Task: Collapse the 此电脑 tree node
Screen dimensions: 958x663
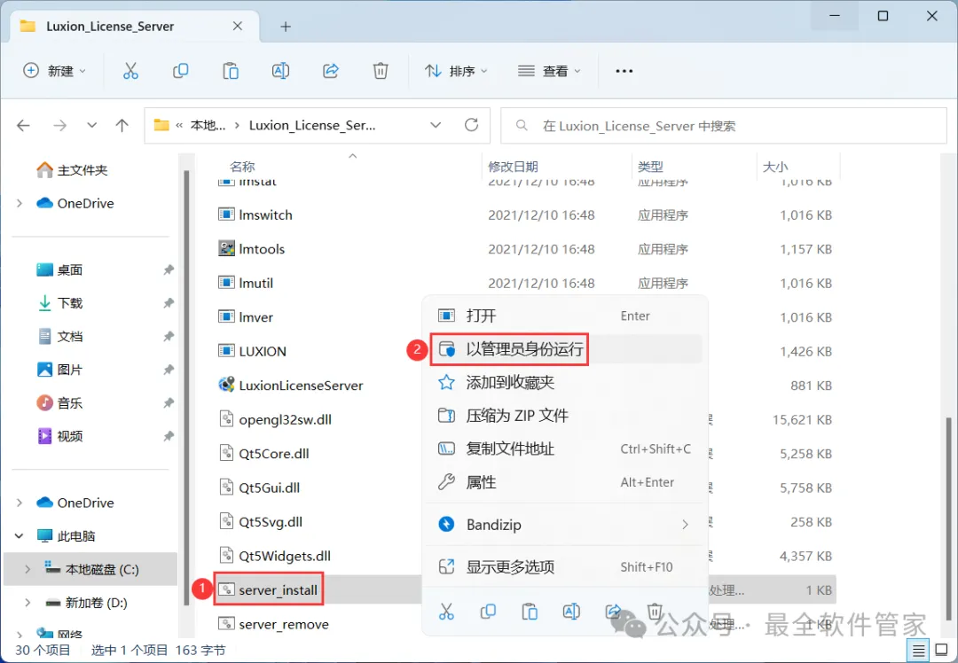Action: [20, 536]
